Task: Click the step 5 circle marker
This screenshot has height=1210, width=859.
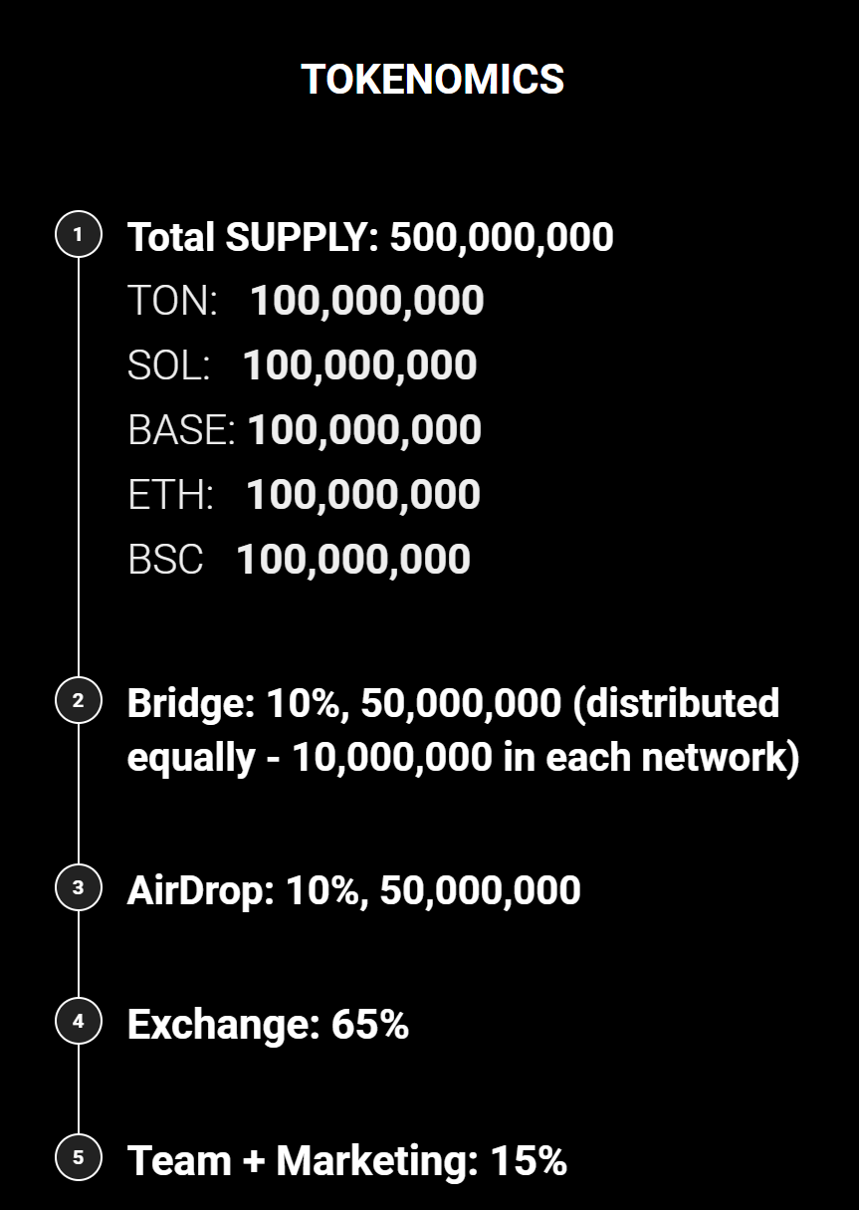Action: 79,1158
